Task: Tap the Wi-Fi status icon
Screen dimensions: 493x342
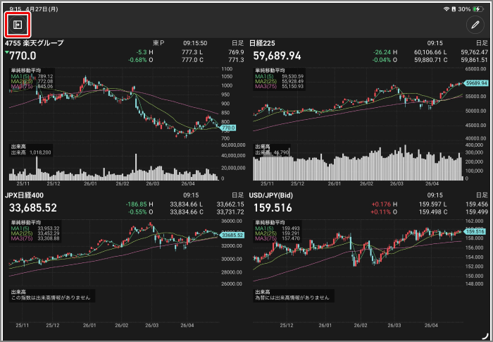Action: pos(446,8)
